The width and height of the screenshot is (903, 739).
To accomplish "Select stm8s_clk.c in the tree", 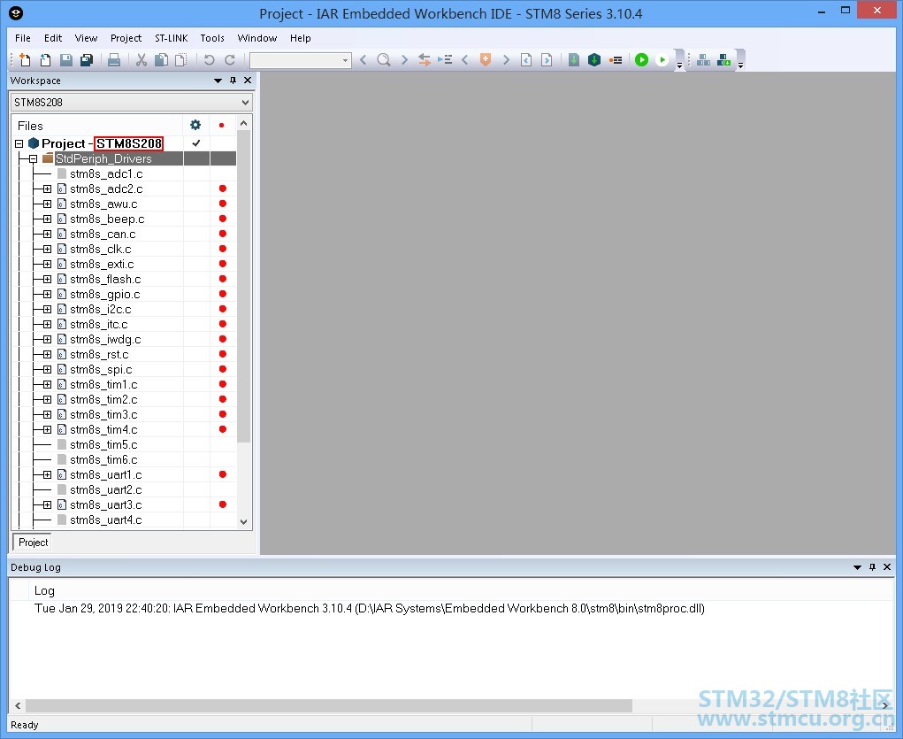I will [x=100, y=249].
